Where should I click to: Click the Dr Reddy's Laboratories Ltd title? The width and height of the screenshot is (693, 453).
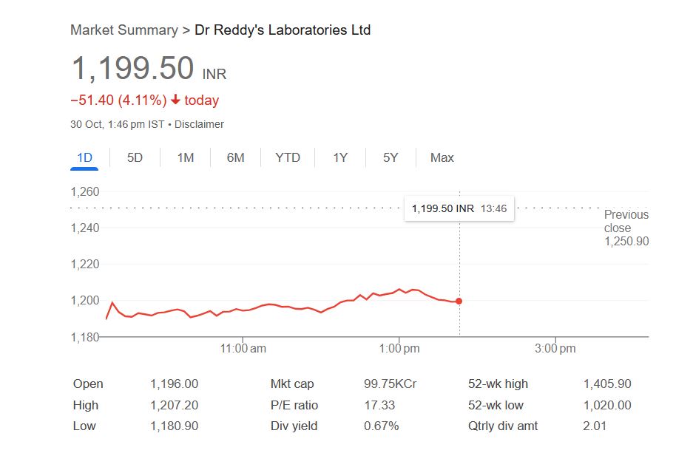point(283,30)
